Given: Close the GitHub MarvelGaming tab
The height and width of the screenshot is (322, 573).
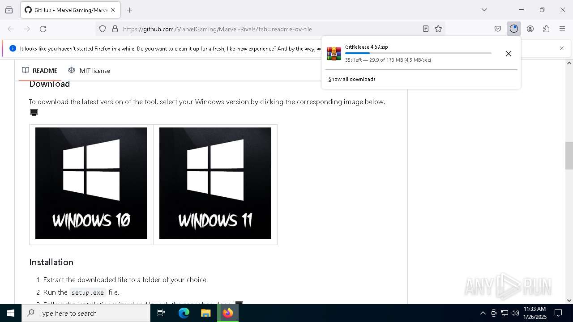Looking at the screenshot, I should (113, 10).
